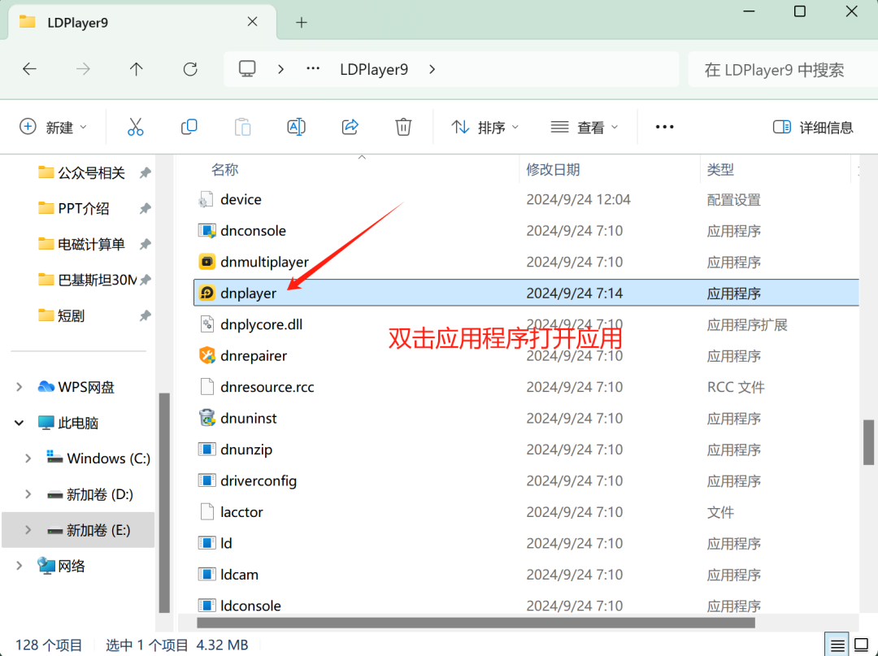
Task: Expand the WPS网盘 tree node
Action: pos(19,387)
